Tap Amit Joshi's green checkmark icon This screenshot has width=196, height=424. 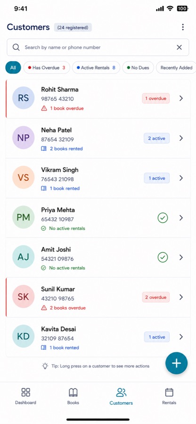pos(163,257)
